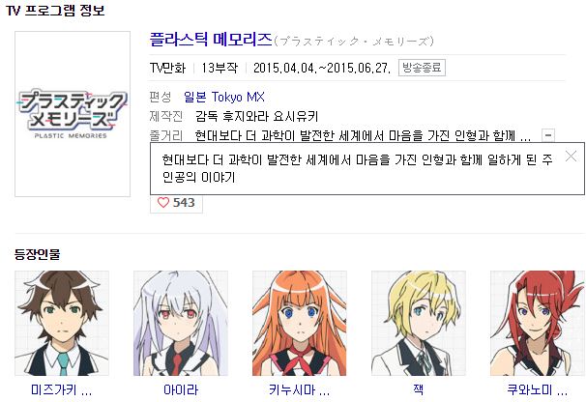
Task: Open the 쿠와노미 ... character name link
Action: click(538, 390)
